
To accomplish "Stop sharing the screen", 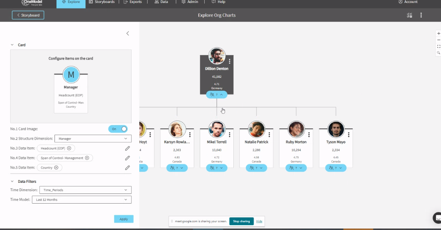I will tap(241, 221).
